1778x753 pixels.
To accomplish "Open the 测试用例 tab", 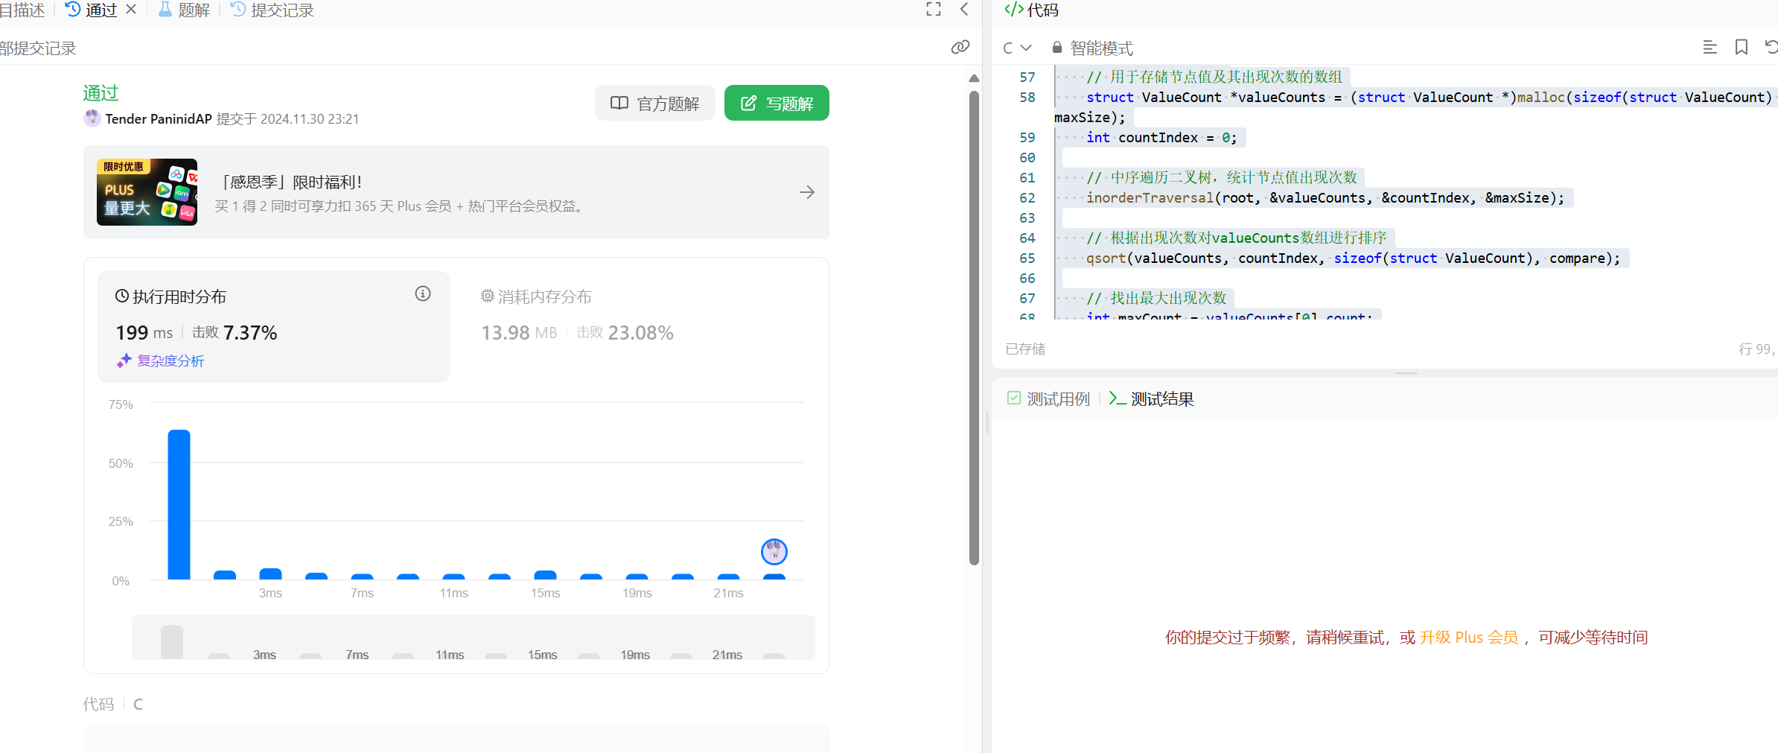I will 1048,399.
